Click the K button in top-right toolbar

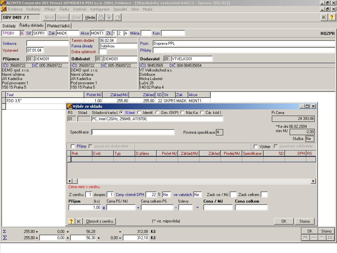pyautogui.click(x=324, y=17)
